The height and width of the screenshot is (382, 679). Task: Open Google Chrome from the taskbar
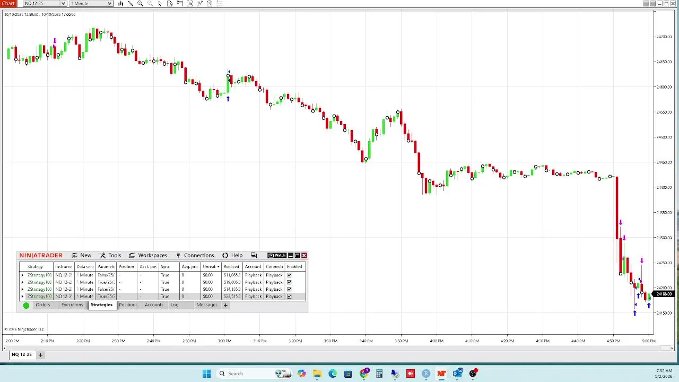364,374
